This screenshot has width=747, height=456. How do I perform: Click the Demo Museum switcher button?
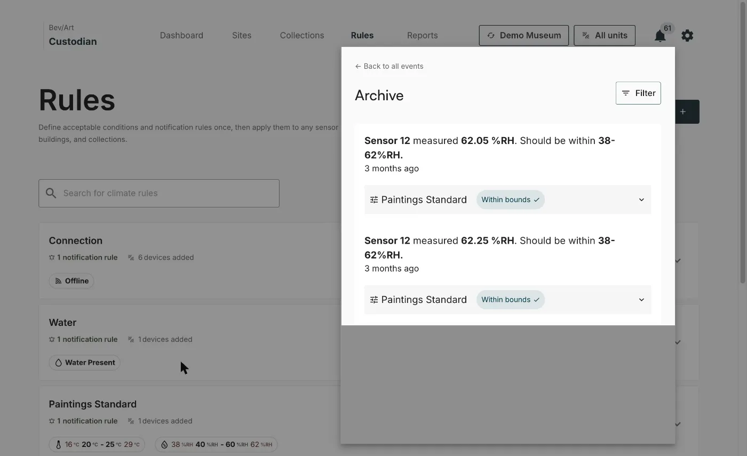coord(524,35)
